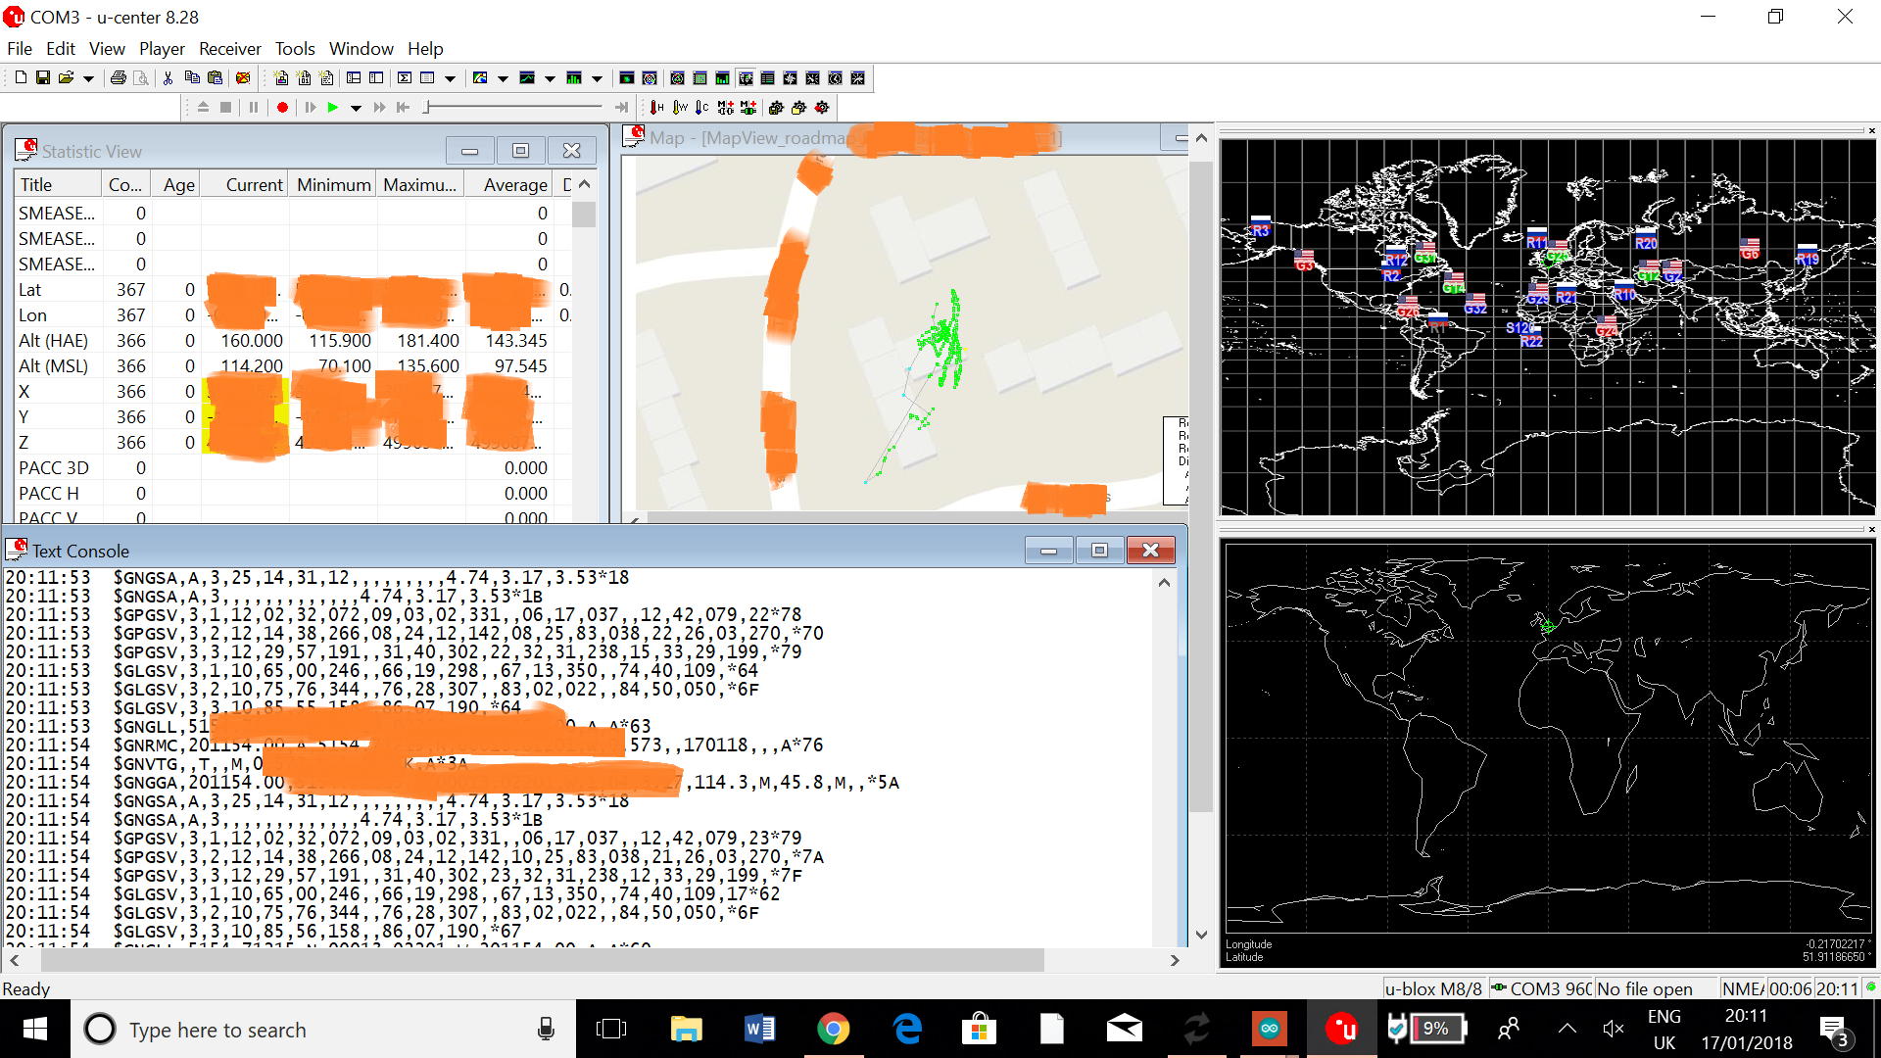Open the Statistic View sigma icon
The height and width of the screenshot is (1058, 1881).
click(404, 77)
